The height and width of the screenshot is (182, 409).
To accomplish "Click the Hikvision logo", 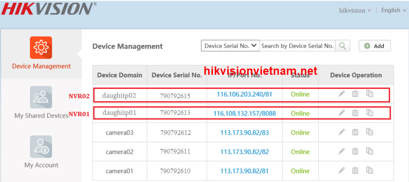I will point(49,8).
